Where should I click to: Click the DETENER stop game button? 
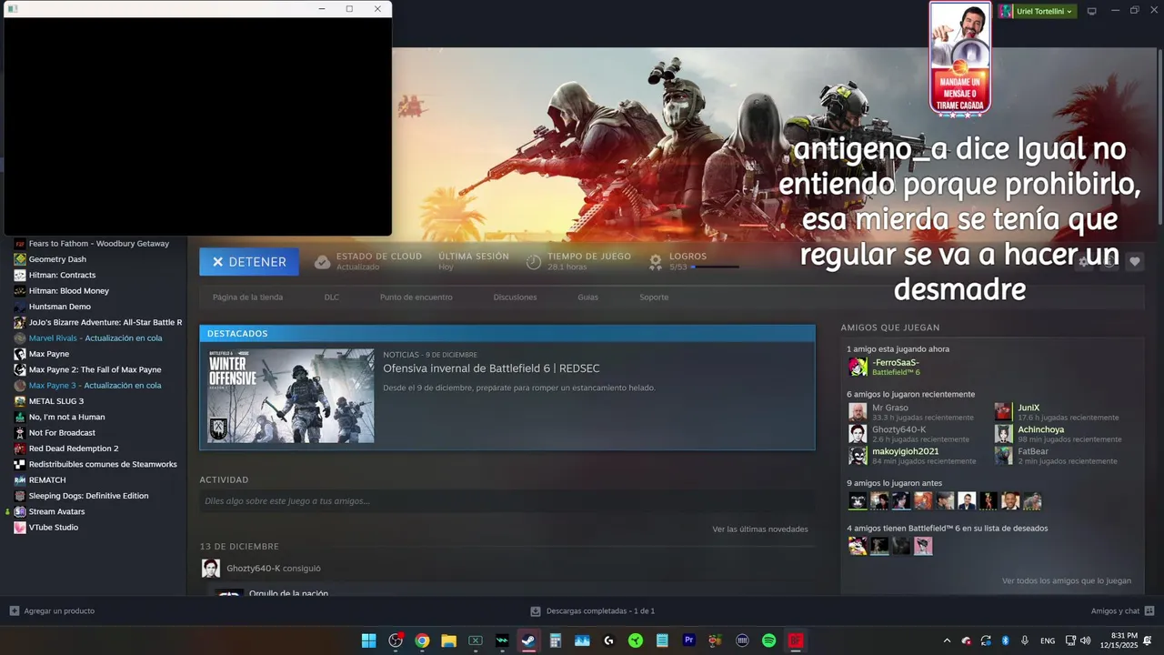[x=249, y=262]
